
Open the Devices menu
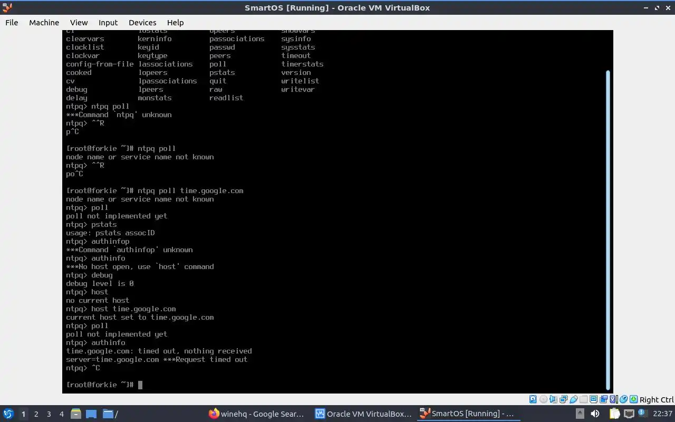pyautogui.click(x=142, y=22)
